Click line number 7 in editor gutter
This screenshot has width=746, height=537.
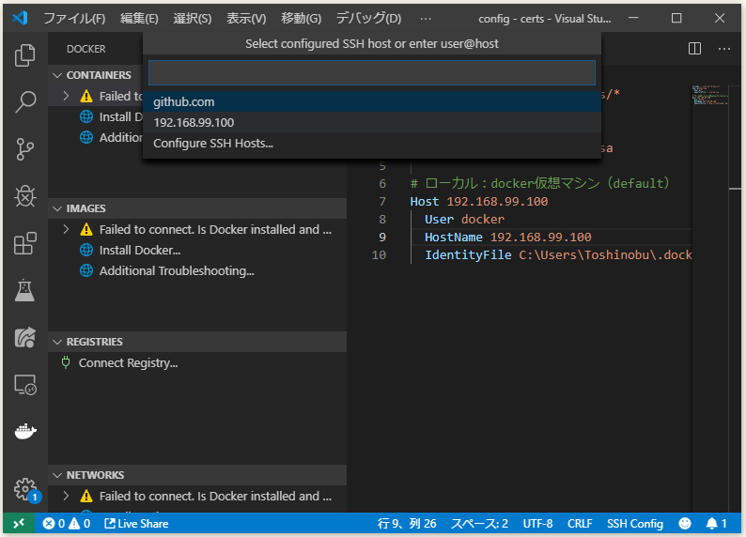382,202
